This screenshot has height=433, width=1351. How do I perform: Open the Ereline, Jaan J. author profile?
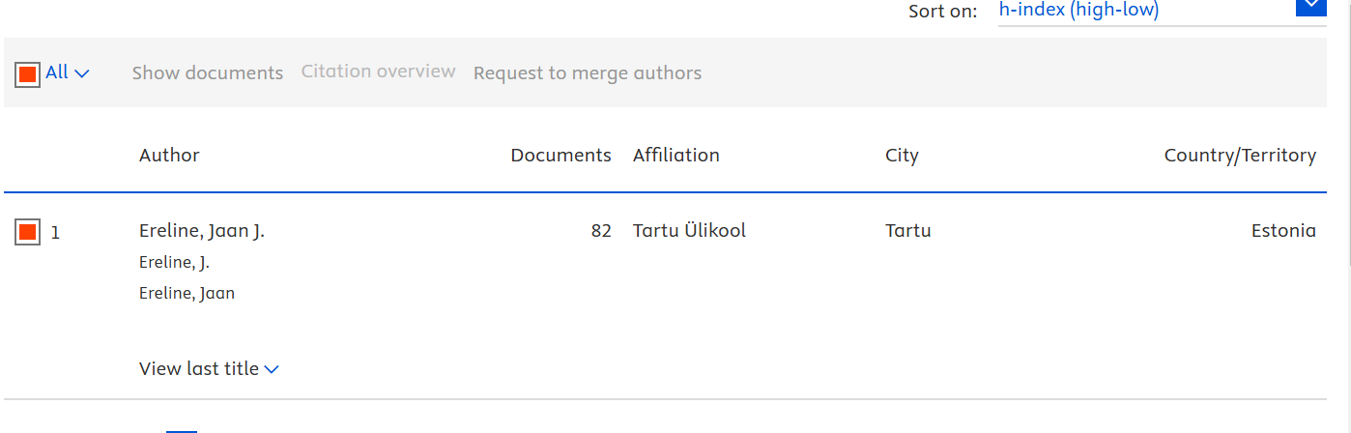point(202,231)
